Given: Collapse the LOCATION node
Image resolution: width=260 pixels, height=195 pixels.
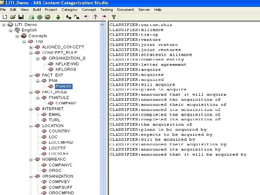Looking at the screenshot, I should (31, 126).
